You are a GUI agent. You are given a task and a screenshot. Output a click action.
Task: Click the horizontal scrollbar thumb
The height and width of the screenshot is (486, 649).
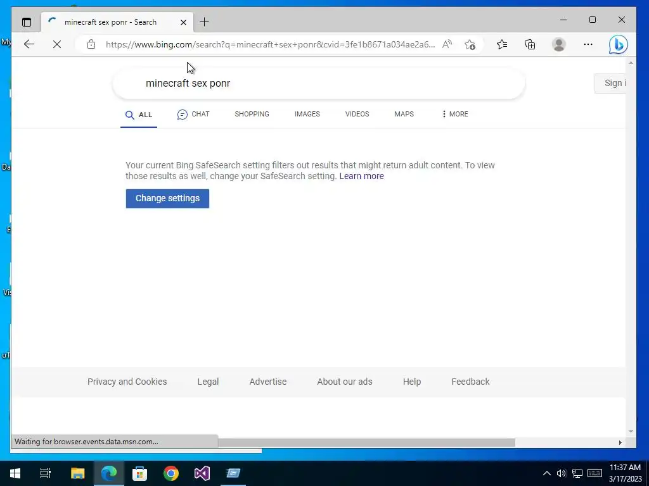click(x=366, y=442)
